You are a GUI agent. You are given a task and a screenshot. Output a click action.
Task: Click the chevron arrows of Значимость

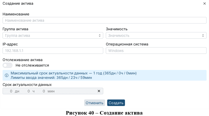coord(203,36)
